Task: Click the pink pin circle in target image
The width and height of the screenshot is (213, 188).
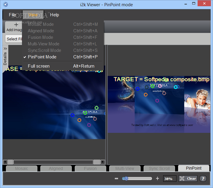Action: (x=160, y=86)
